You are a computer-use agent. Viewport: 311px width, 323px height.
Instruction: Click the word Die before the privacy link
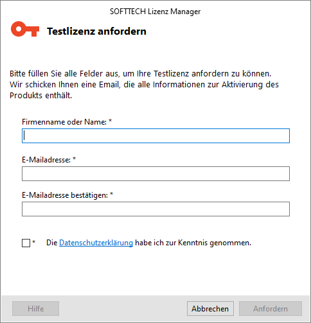click(x=51, y=243)
